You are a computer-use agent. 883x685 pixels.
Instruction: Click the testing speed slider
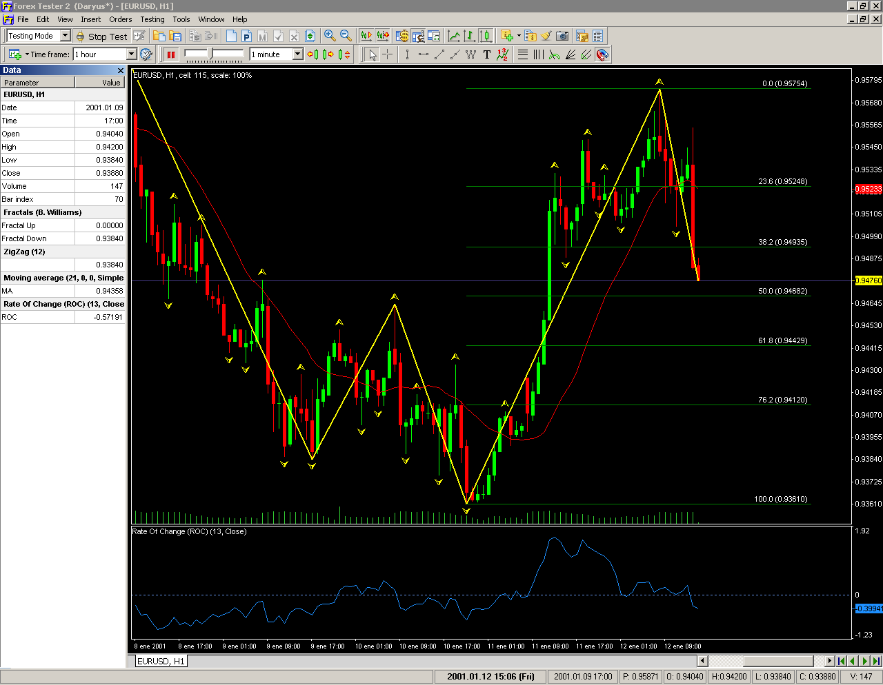coord(214,54)
